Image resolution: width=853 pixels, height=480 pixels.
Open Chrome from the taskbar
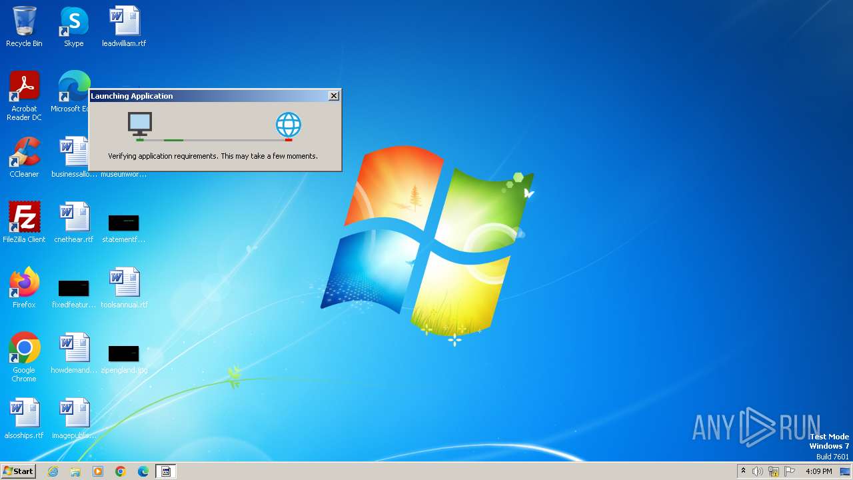click(121, 471)
